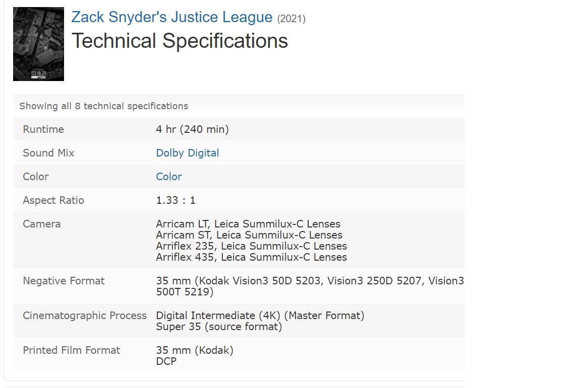
Task: Select the Printed Film Format row label
Action: (72, 350)
